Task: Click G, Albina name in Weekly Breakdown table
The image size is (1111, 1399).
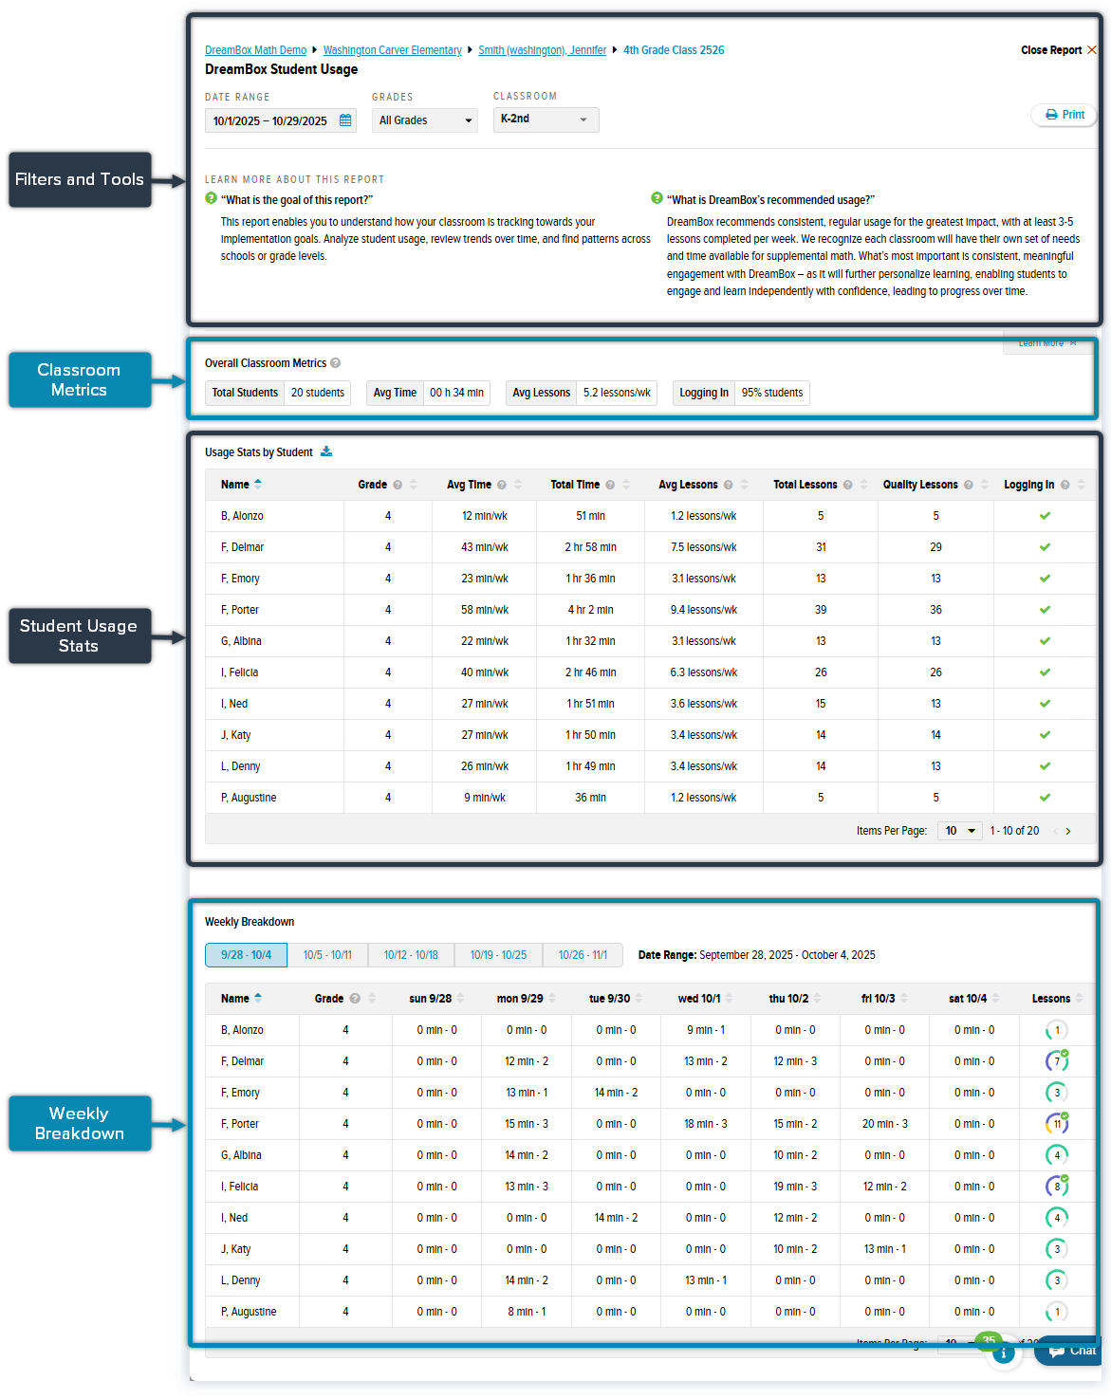Action: coord(241,1155)
